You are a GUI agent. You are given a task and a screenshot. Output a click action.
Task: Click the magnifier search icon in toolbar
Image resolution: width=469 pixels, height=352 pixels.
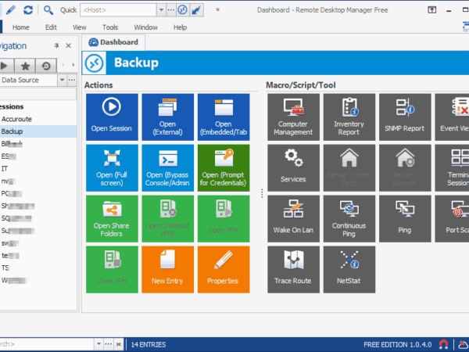point(48,10)
